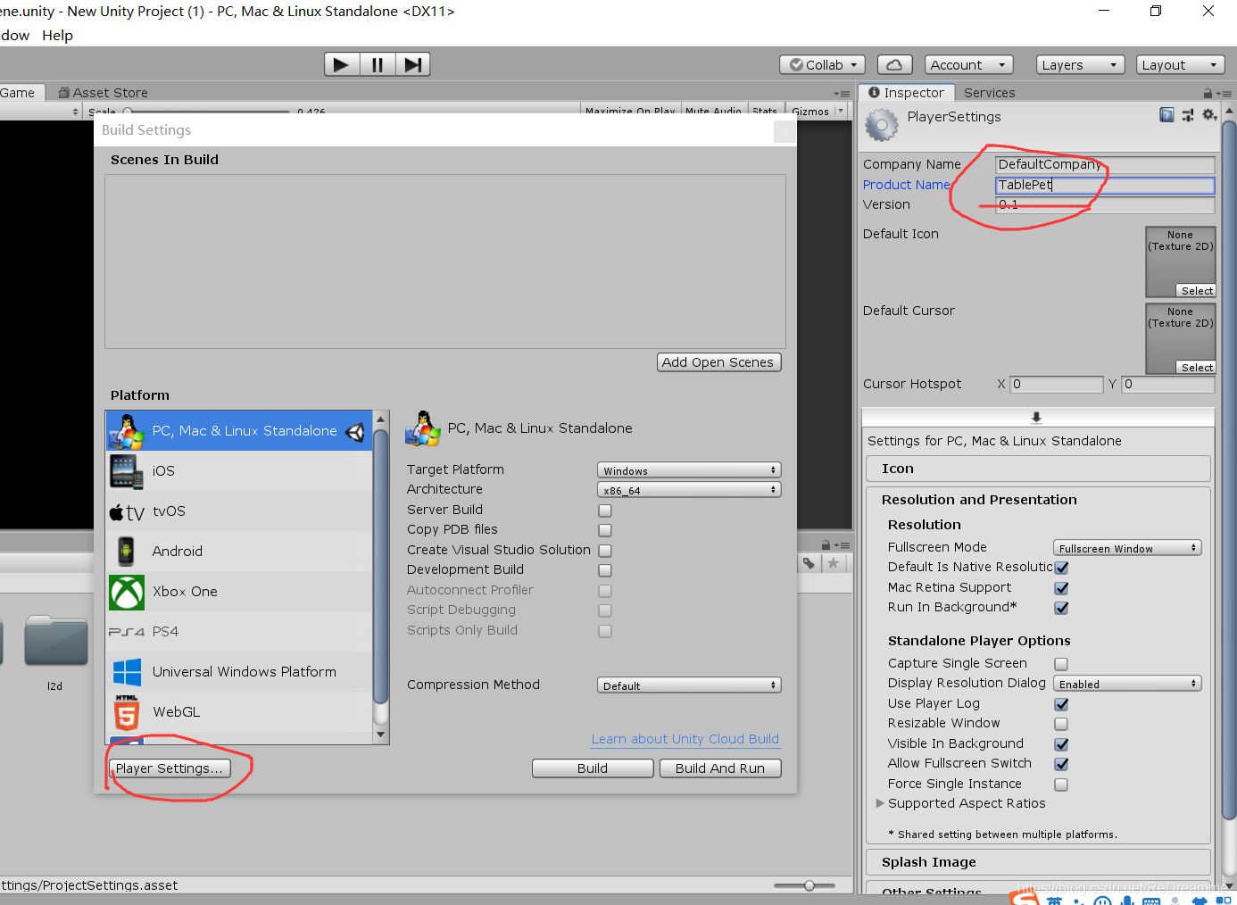The image size is (1237, 905).
Task: Open the l2d folder in Project
Action: 55,652
